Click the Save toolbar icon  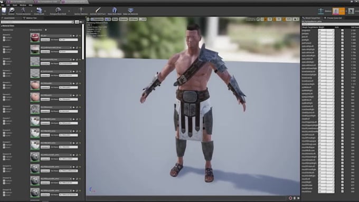click(x=4, y=10)
